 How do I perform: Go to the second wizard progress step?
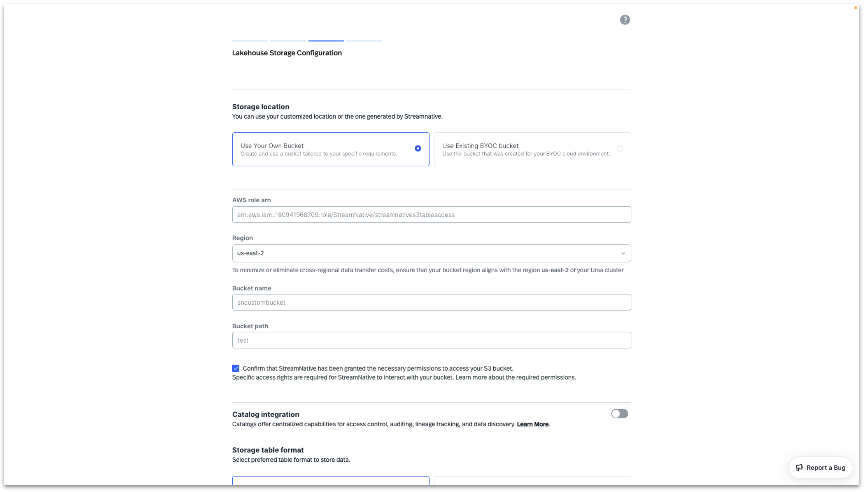point(288,41)
